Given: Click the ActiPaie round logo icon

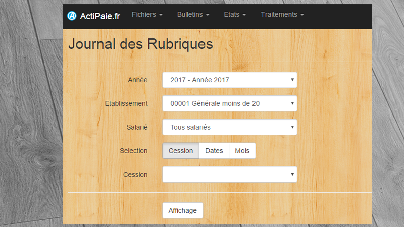Looking at the screenshot, I should (72, 16).
